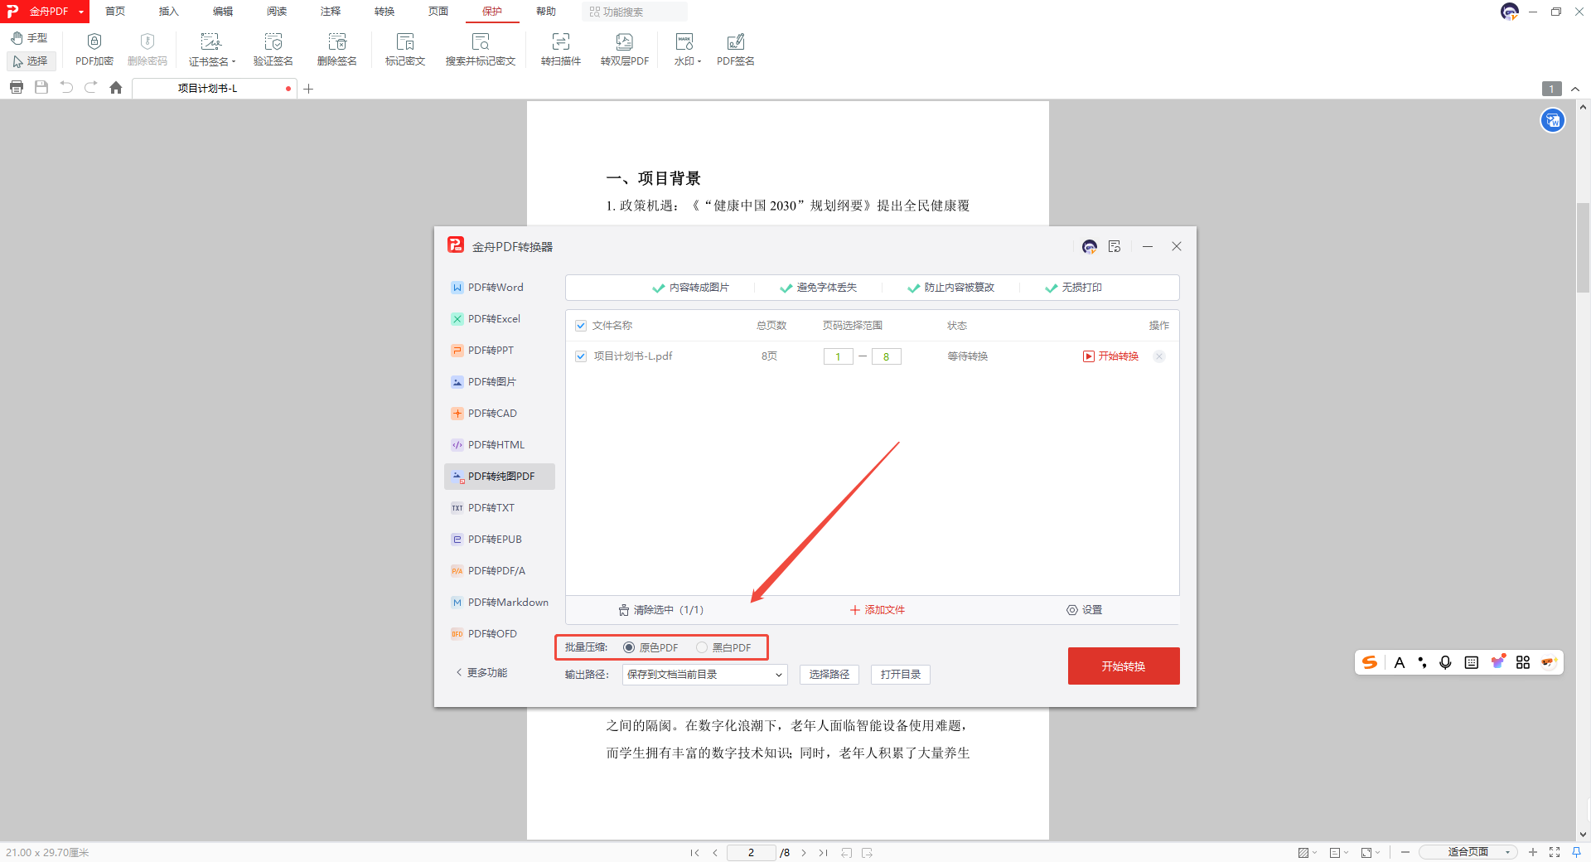Click the redo arrow icon
This screenshot has width=1591, height=862.
tap(91, 87)
